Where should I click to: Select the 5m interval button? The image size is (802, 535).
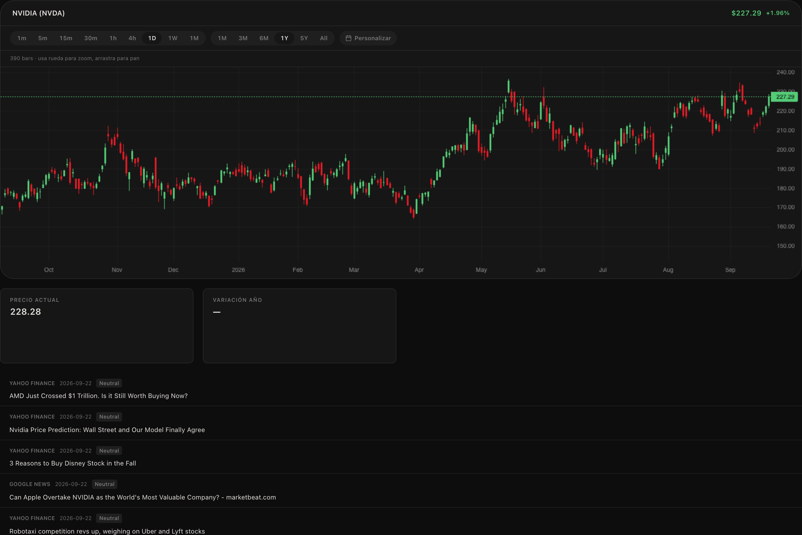tap(43, 38)
